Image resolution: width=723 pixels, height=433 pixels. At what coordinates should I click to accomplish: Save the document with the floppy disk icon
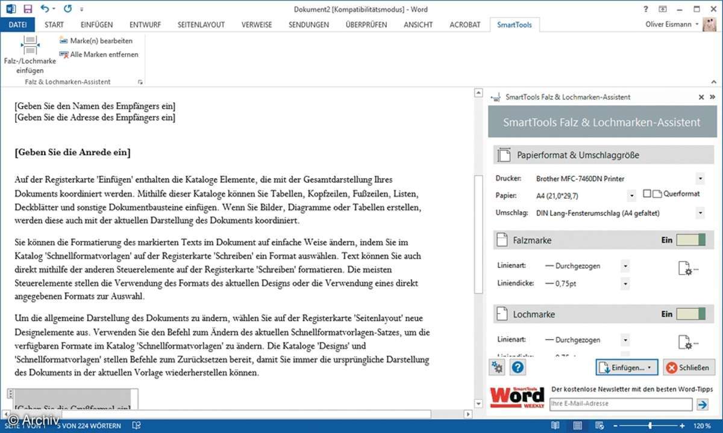28,9
